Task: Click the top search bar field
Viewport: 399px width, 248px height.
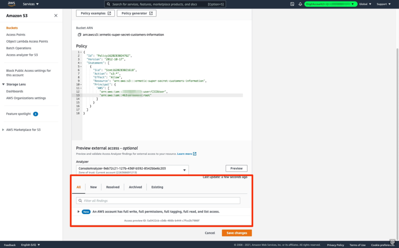Action: click(165, 4)
